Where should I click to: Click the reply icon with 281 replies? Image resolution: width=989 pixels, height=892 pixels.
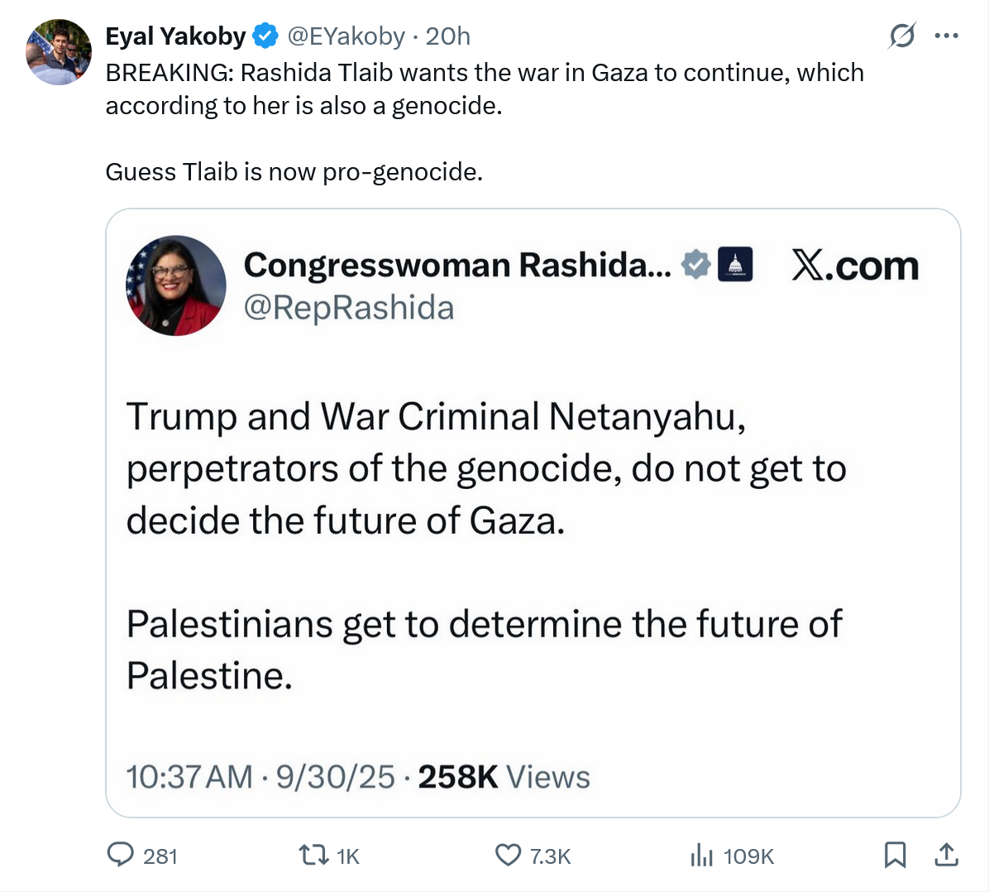(122, 855)
